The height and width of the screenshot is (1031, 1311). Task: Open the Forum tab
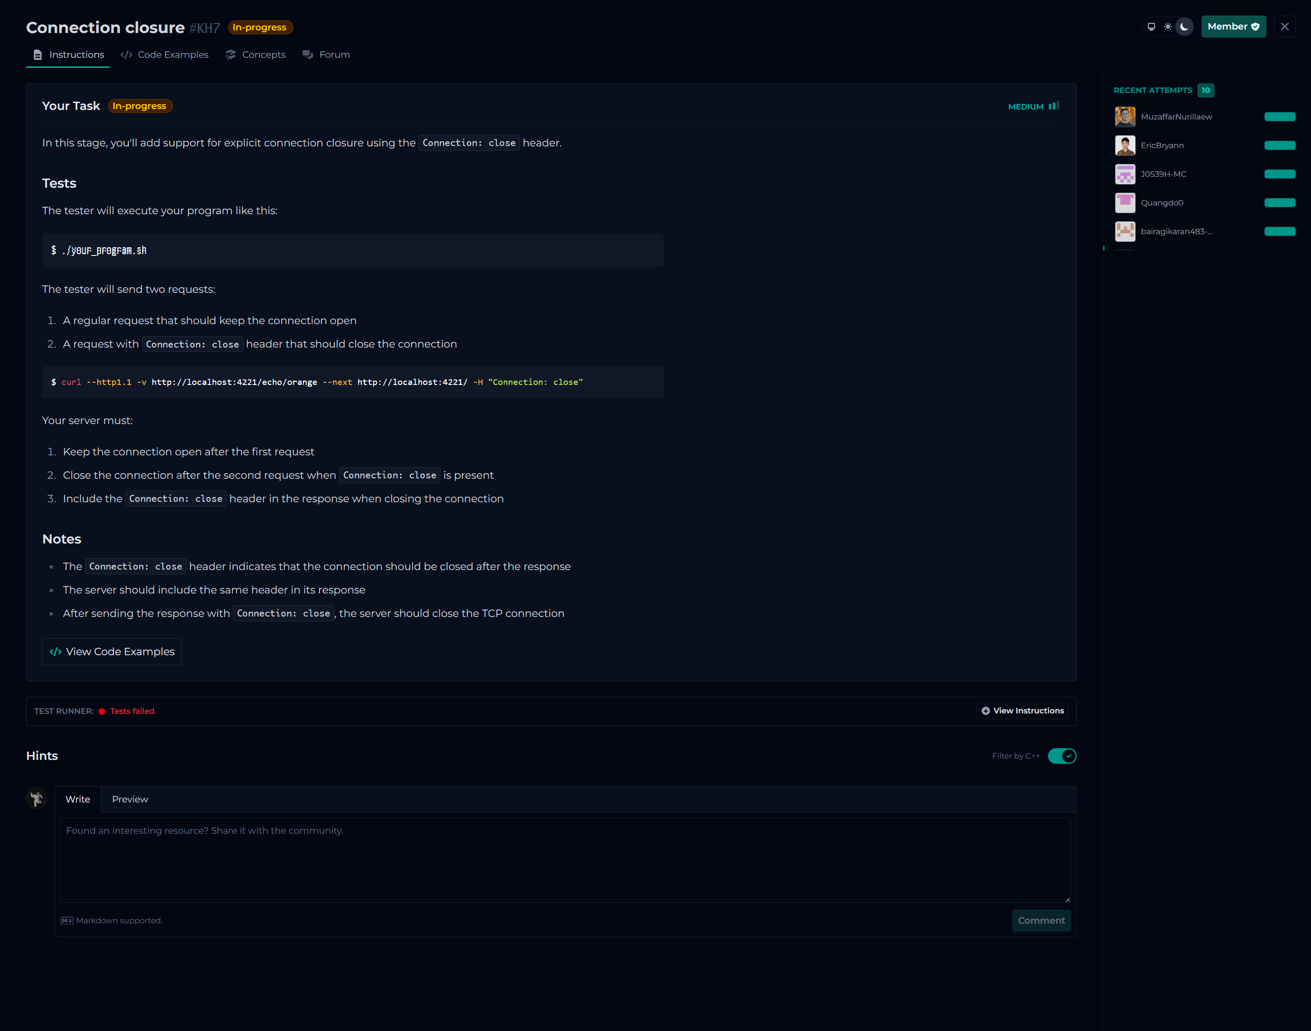point(326,54)
